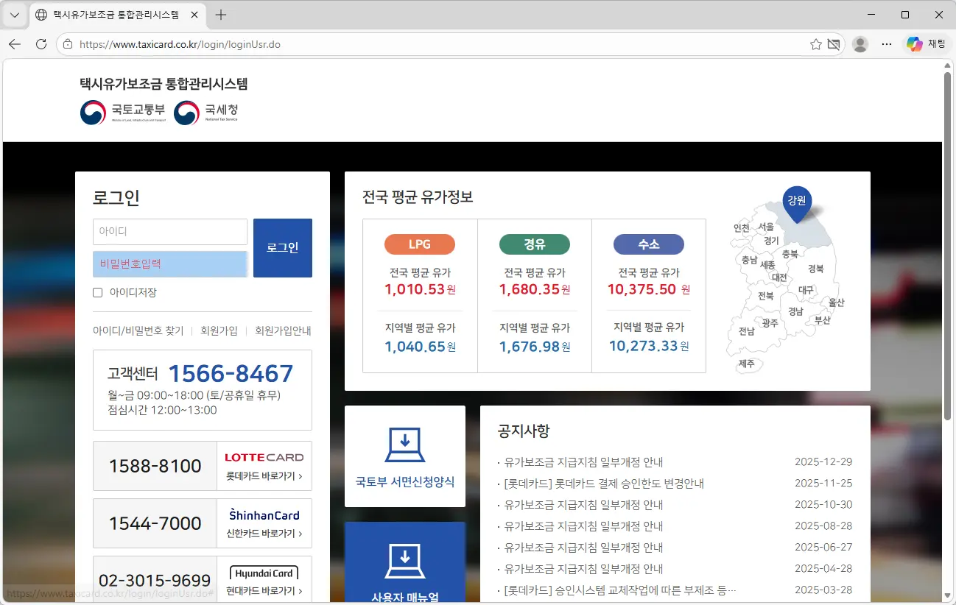Image resolution: width=956 pixels, height=605 pixels.
Task: Open the 국토부 서면신청양식 download form
Action: (x=404, y=456)
